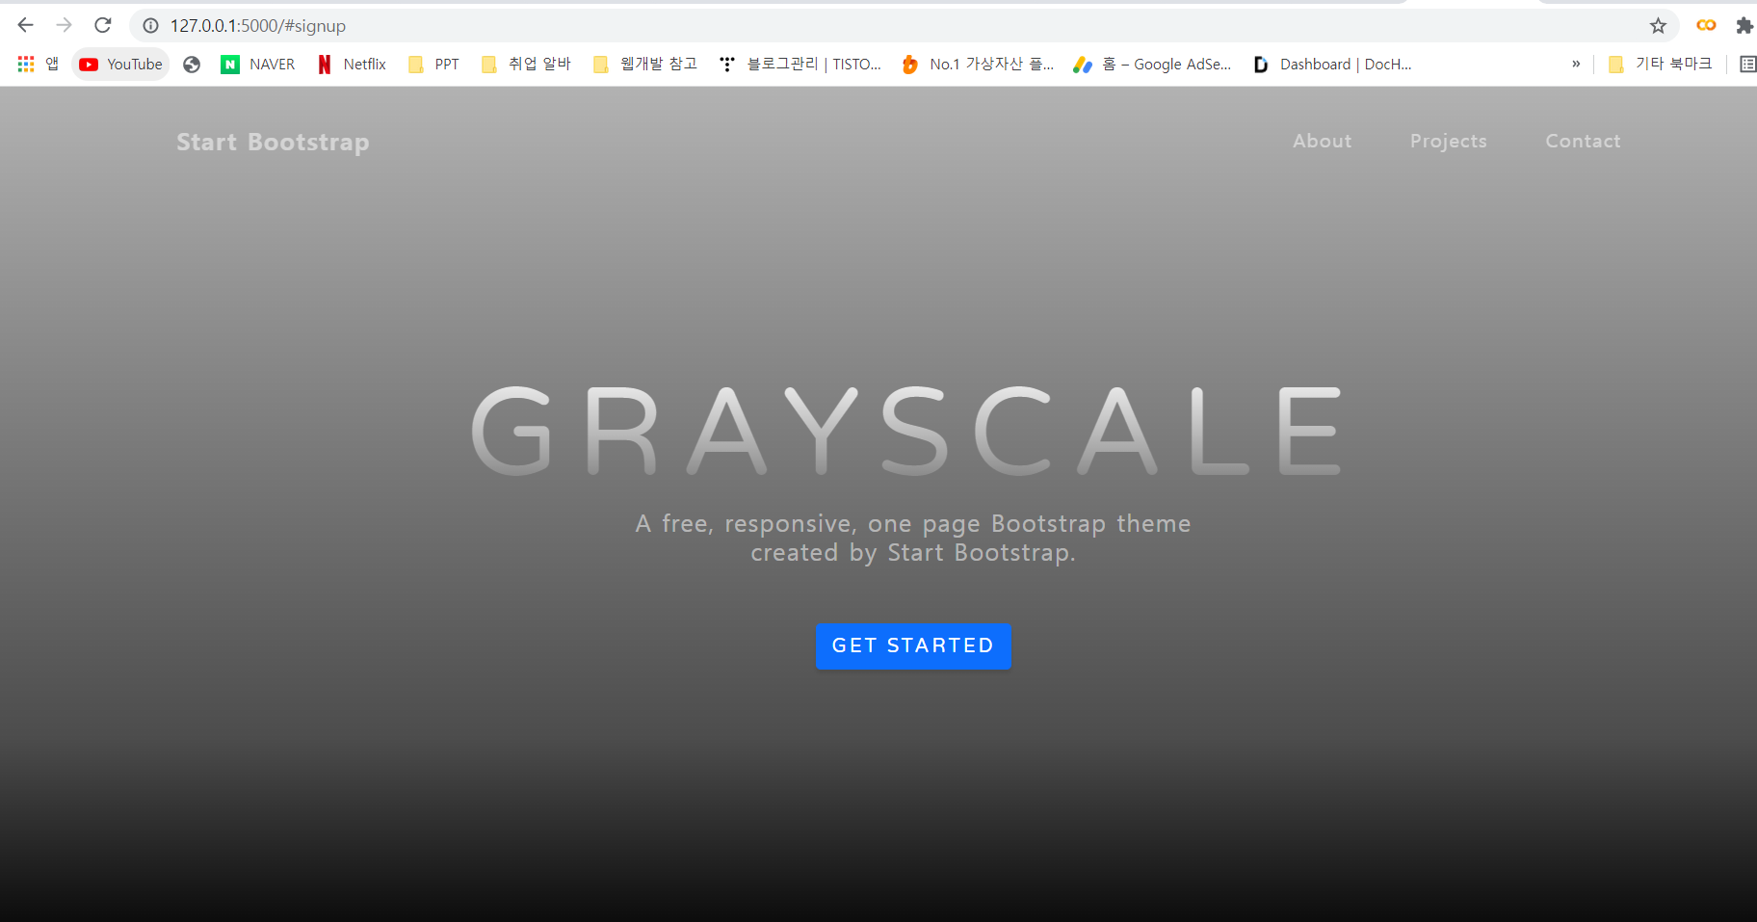Open the NAVER bookmark
The height and width of the screenshot is (922, 1757).
258,64
